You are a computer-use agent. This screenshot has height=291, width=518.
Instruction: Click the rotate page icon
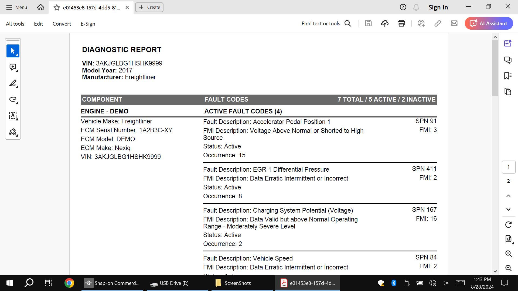point(508,225)
